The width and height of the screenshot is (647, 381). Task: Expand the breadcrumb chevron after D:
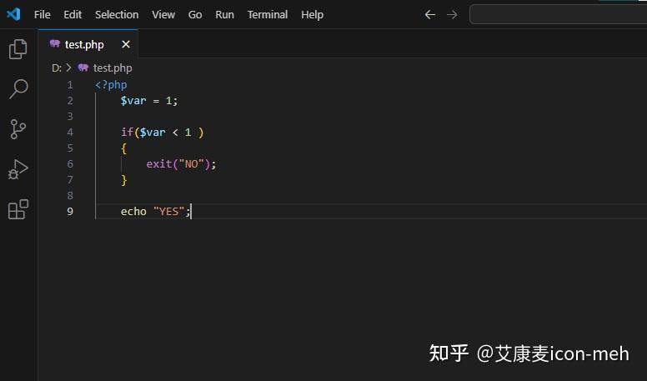click(68, 68)
